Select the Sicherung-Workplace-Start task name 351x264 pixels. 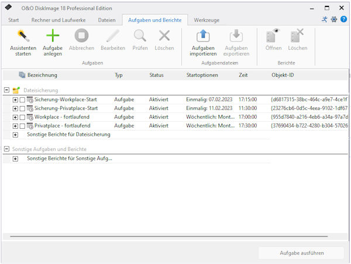click(x=66, y=100)
